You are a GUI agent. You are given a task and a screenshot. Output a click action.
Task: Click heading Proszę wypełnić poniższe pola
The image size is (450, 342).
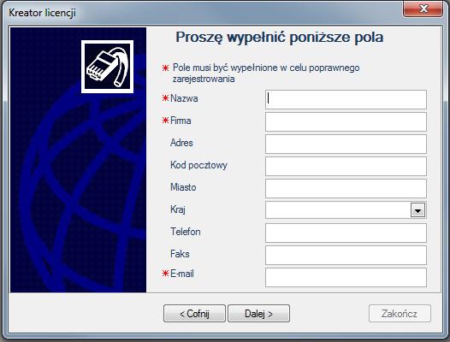(280, 38)
